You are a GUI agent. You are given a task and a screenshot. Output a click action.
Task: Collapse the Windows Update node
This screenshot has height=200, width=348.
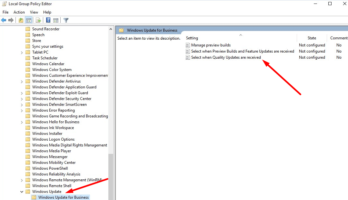coord(22,192)
